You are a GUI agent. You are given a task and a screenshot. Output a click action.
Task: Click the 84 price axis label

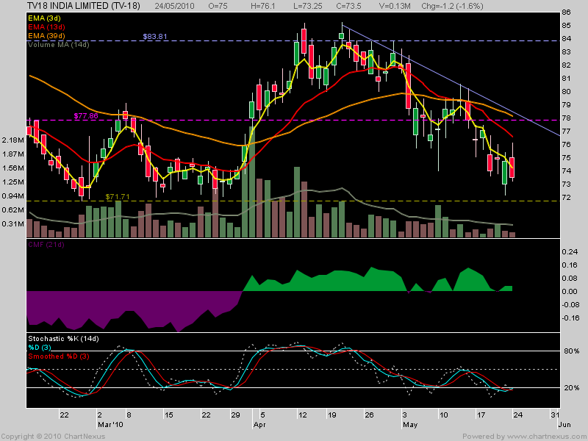pos(566,39)
